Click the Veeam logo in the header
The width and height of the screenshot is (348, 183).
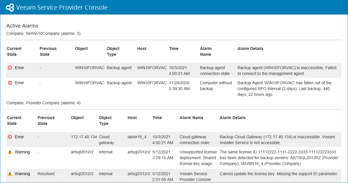(10, 8)
